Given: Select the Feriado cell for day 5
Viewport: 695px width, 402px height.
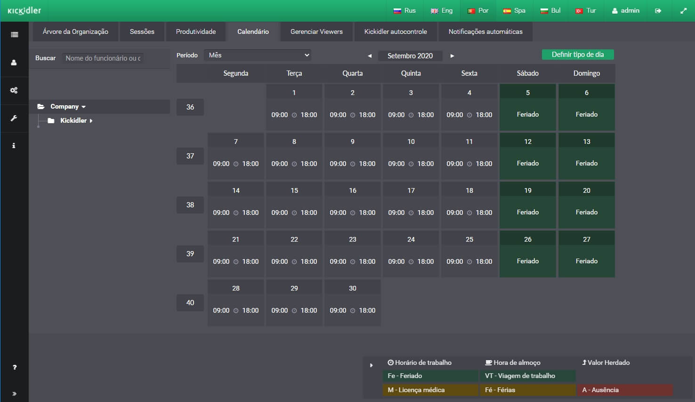Looking at the screenshot, I should [528, 107].
